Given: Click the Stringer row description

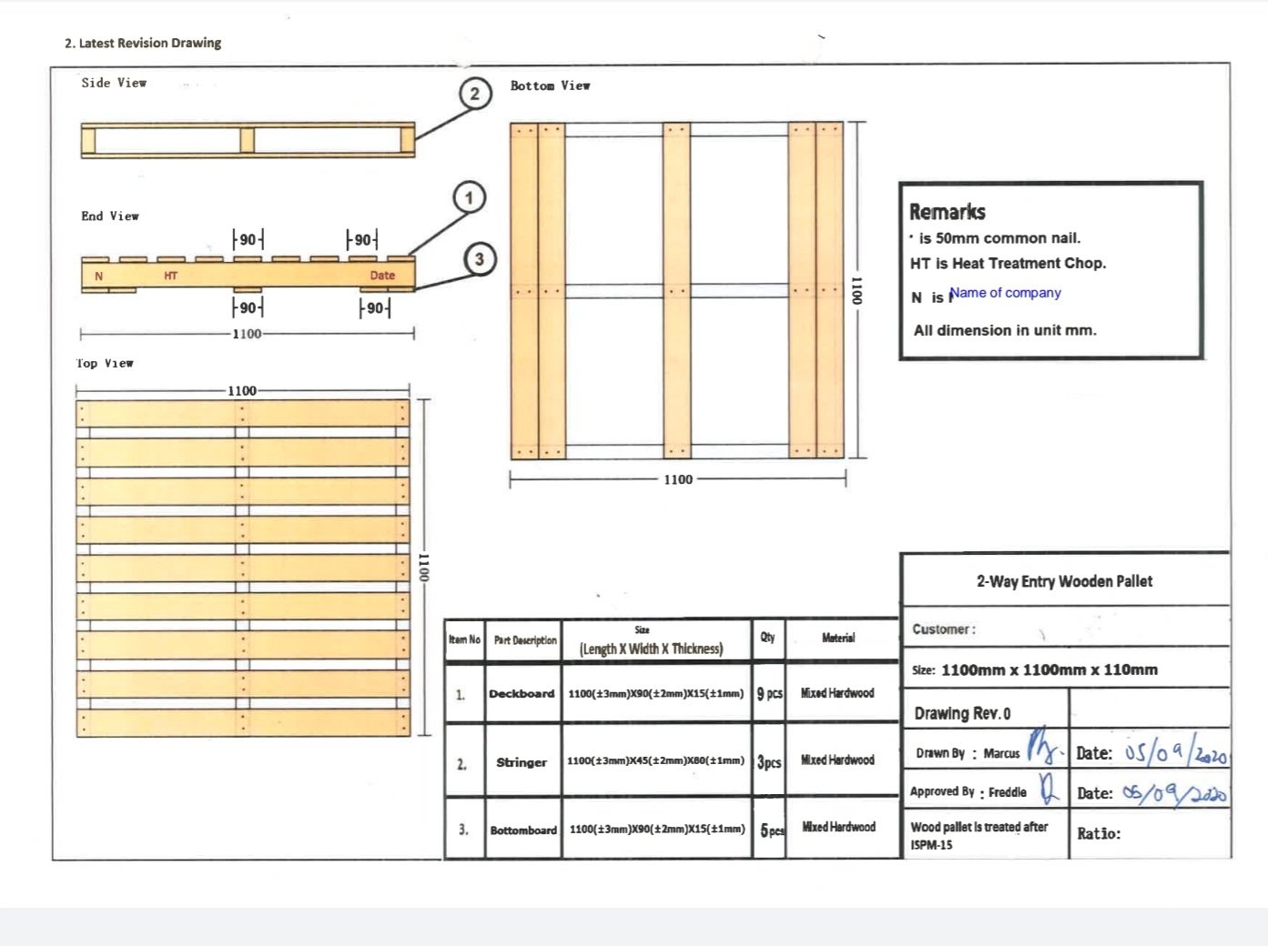Looking at the screenshot, I should (x=522, y=762).
